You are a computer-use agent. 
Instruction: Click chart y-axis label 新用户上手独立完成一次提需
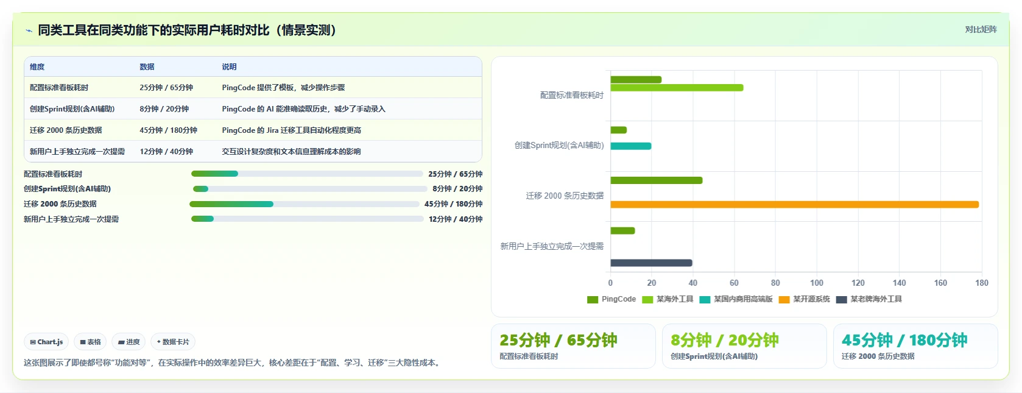pos(552,247)
